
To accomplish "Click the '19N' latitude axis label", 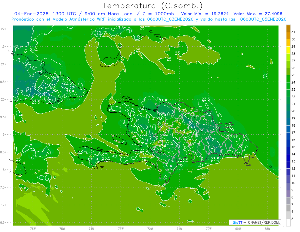I will [x=4, y=135].
